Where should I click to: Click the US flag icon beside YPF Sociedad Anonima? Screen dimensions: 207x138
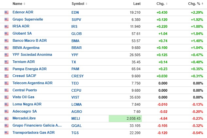(x=7, y=55)
